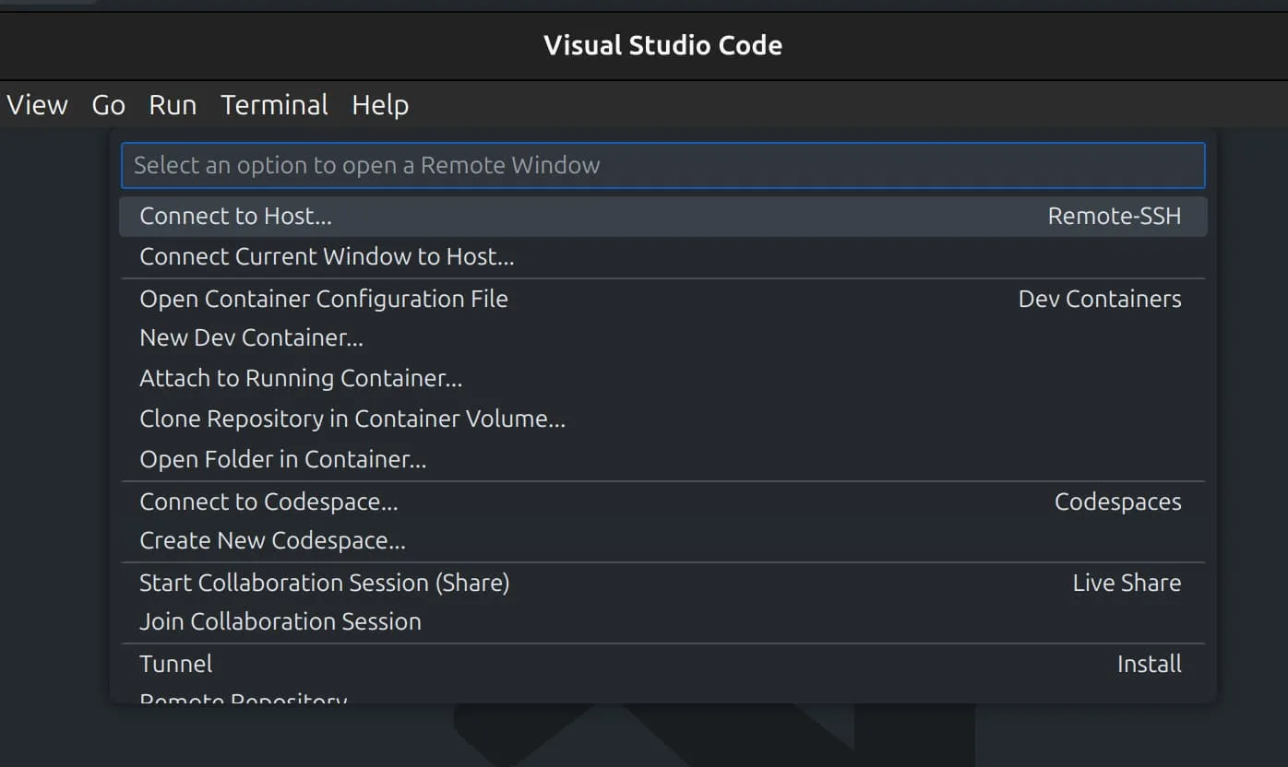Click the Visual Studio Code title bar
Screen dimensions: 1288x767
tap(662, 45)
